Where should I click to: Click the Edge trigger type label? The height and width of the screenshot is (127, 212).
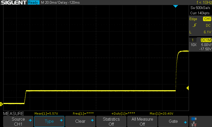[x=193, y=19]
